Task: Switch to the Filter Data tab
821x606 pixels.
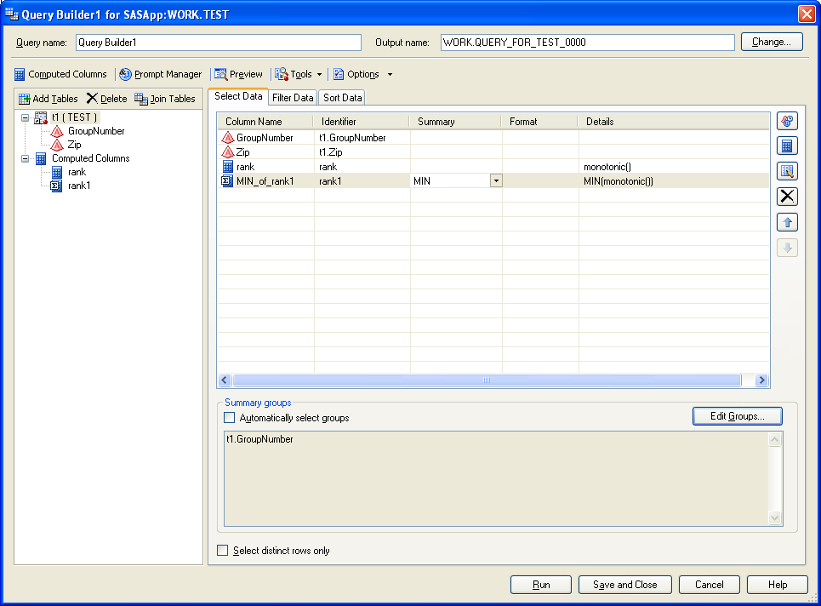Action: click(x=293, y=97)
